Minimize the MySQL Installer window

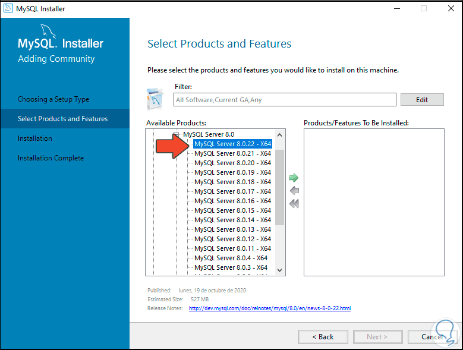tap(397, 8)
